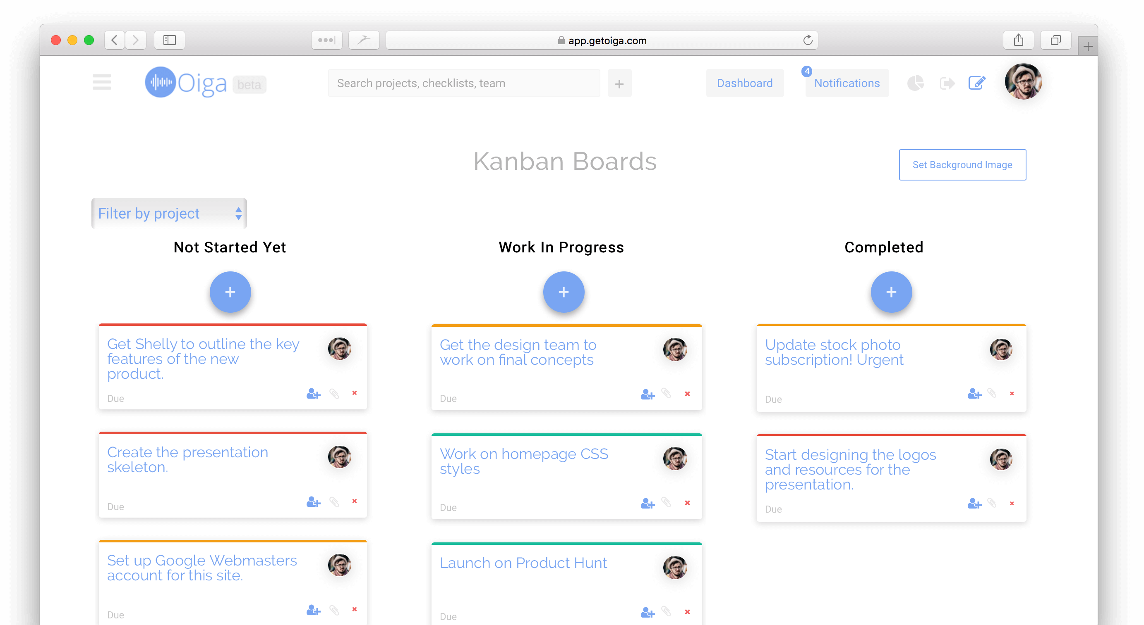This screenshot has height=625, width=1144.
Task: Click the 'Not Started Yet' column heading
Action: coord(230,247)
